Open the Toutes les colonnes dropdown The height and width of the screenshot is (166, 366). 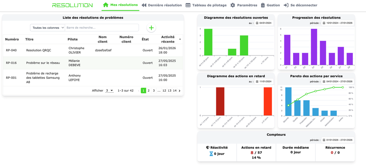coord(48,28)
